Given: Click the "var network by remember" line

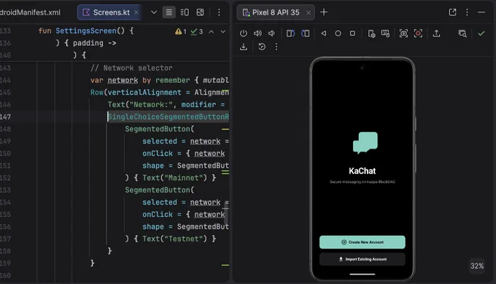Looking at the screenshot, I should point(160,80).
